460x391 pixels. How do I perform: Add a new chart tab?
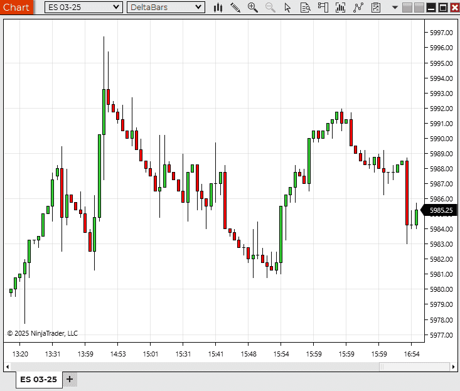(70, 379)
